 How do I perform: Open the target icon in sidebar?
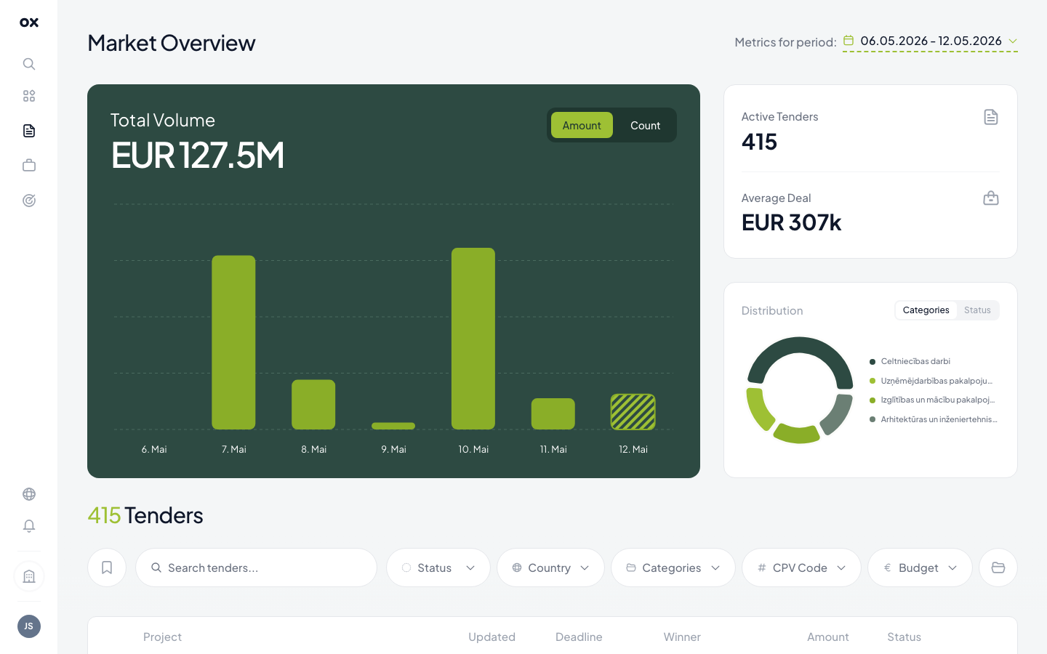[29, 201]
